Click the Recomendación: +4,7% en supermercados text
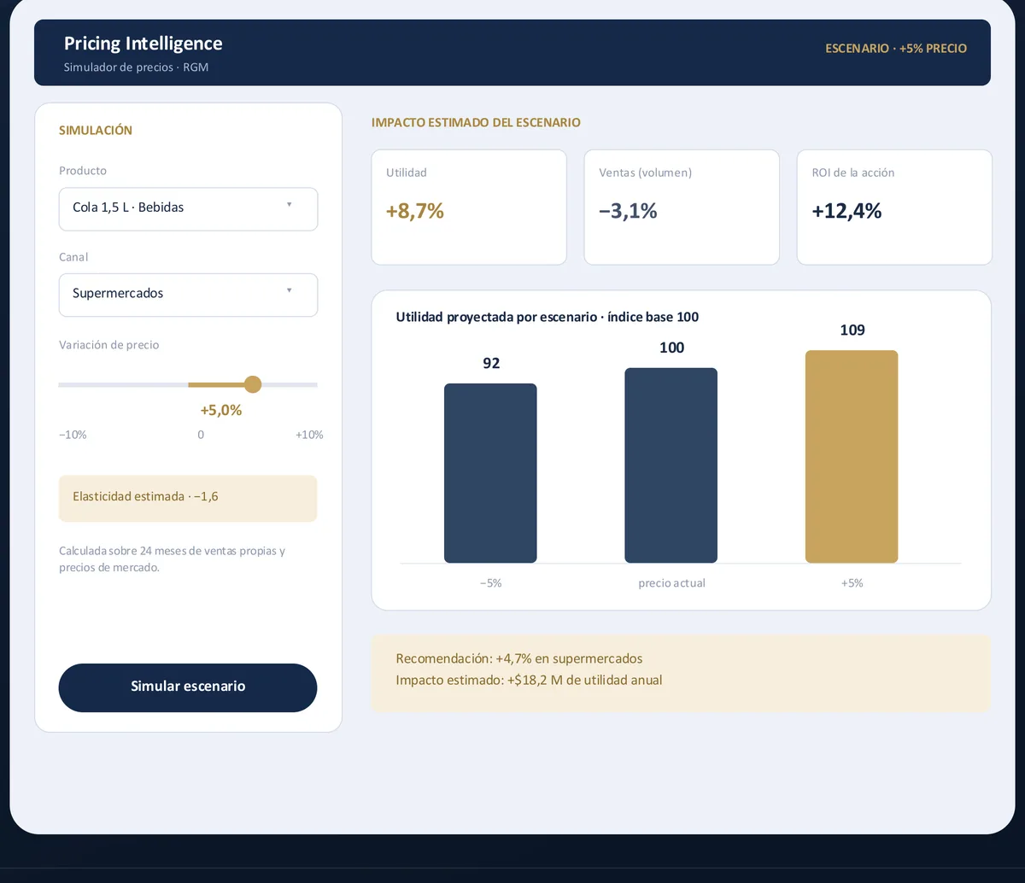 [519, 658]
